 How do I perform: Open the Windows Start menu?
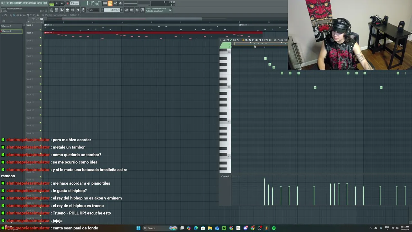point(138,228)
